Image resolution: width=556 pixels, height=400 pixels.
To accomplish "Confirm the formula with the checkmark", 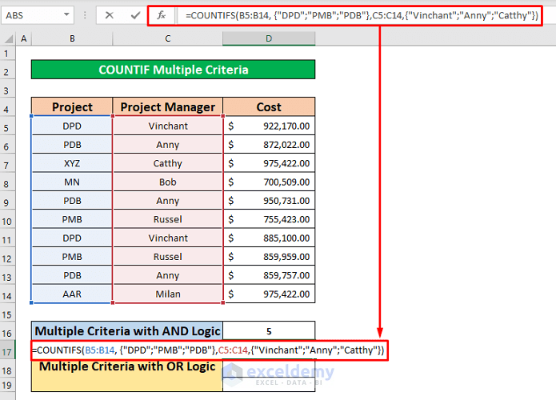I will tap(132, 15).
